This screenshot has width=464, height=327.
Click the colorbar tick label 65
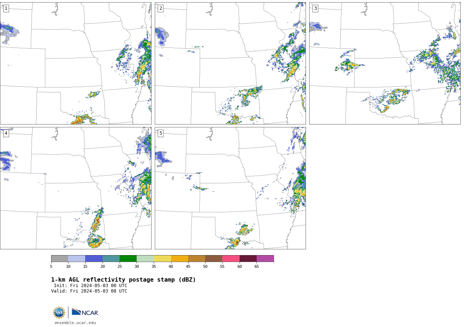pyautogui.click(x=257, y=267)
